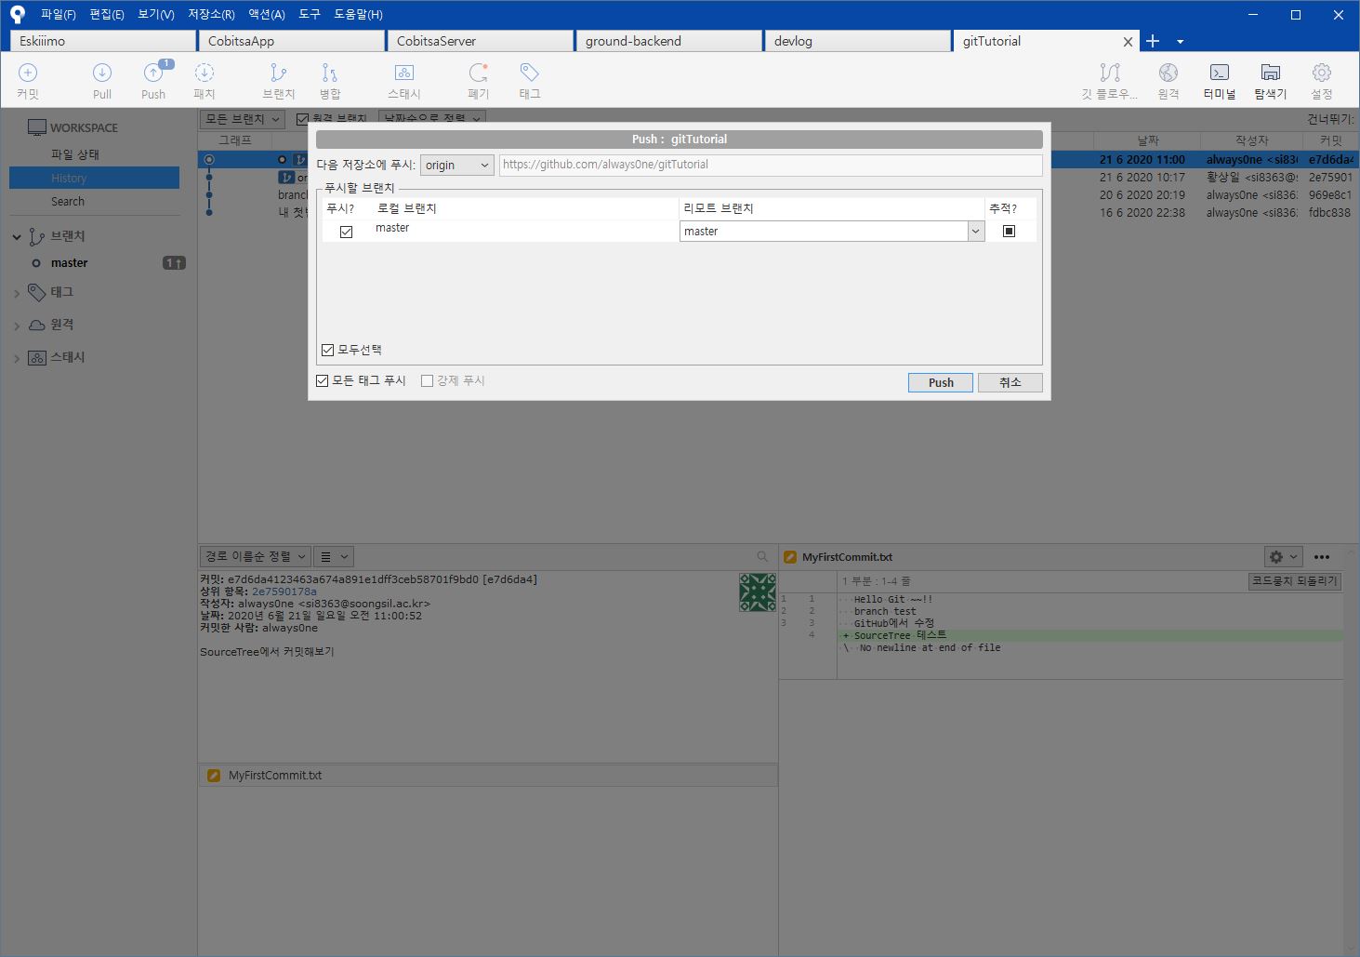Viewport: 1360px width, 957px height.
Task: Select Search in the sidebar
Action: click(68, 201)
